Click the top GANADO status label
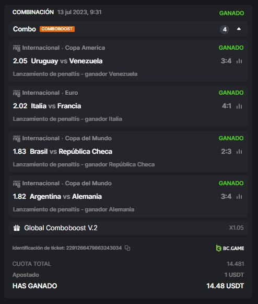 tap(231, 13)
